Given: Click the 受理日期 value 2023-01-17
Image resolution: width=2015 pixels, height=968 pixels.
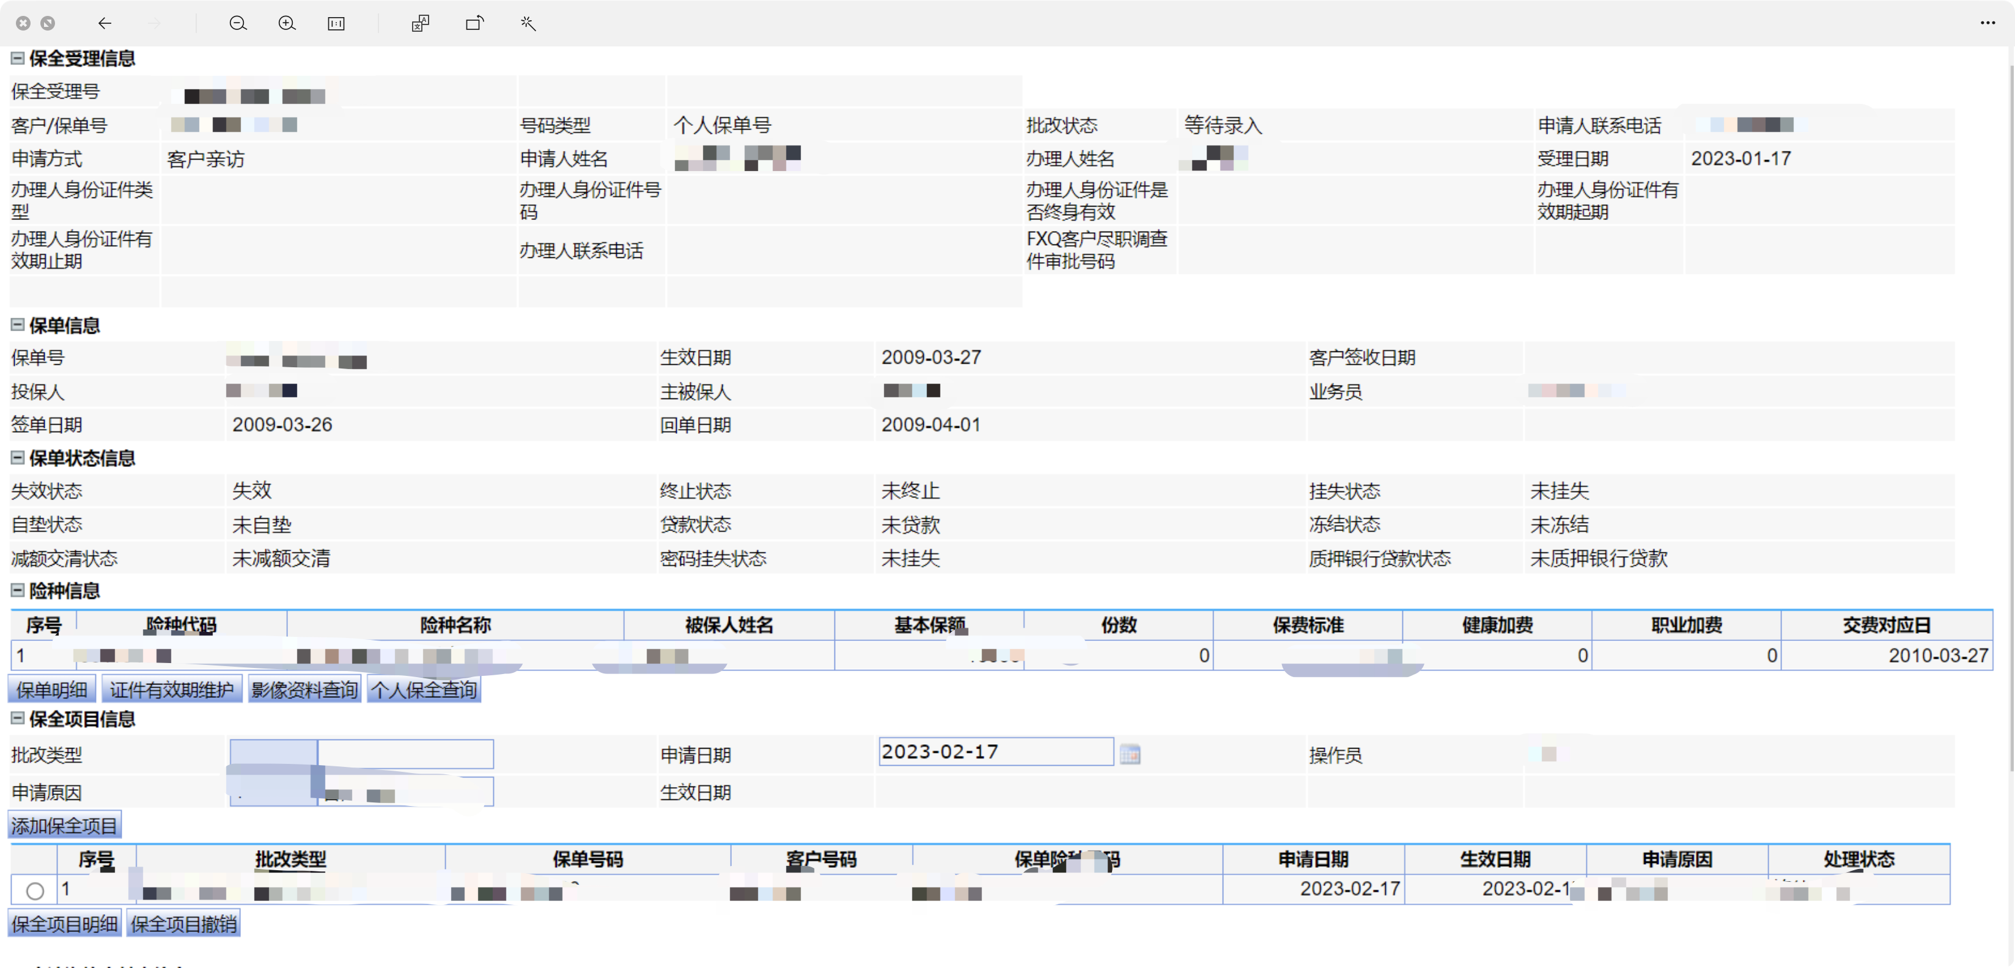Looking at the screenshot, I should 1741,159.
